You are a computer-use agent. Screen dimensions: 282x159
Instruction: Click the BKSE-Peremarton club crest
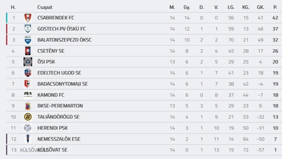pos(28,106)
